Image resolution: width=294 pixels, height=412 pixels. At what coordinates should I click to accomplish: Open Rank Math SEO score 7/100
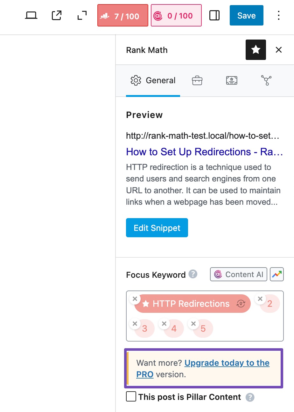click(x=123, y=15)
